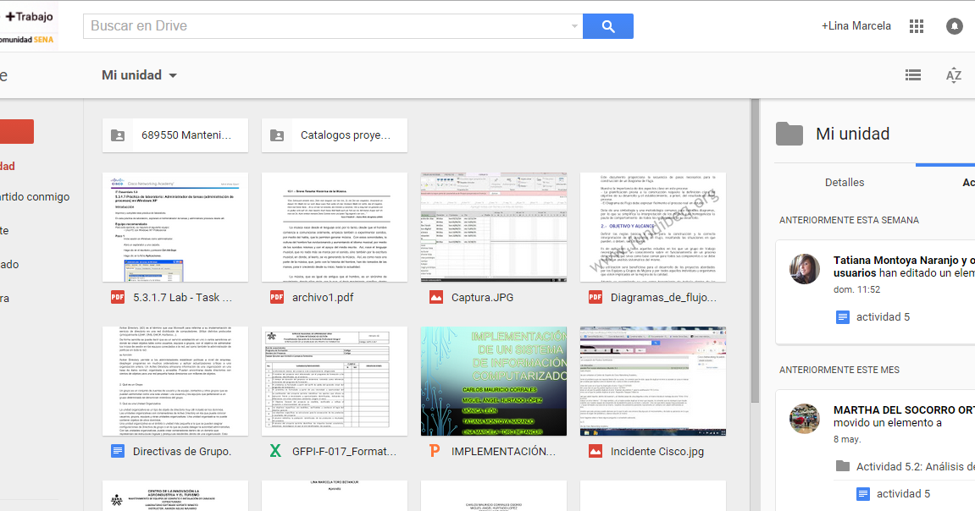Viewport: 975px width, 511px height.
Task: Click the '8 may.' timestamp
Action: [847, 439]
